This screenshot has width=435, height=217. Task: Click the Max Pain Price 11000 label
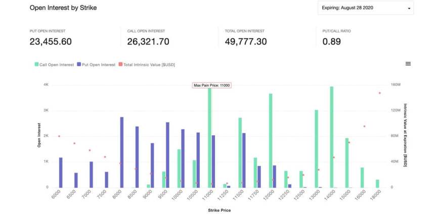[212, 85]
